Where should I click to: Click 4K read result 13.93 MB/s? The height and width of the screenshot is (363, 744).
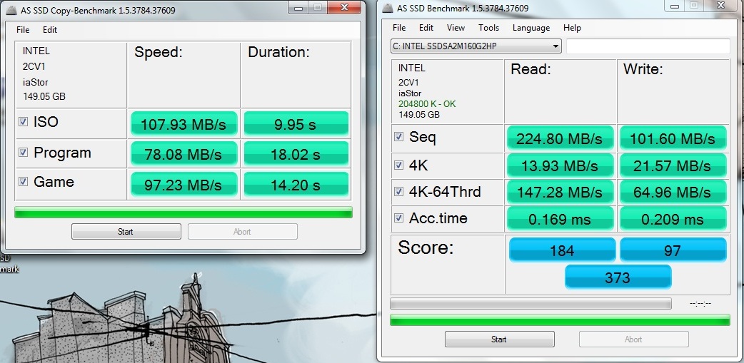[x=560, y=165]
